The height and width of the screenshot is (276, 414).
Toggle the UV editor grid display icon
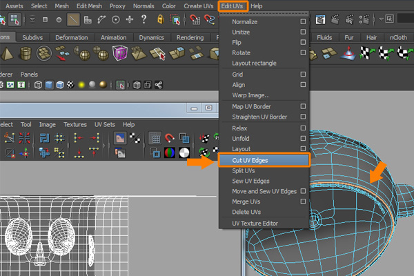point(155,139)
